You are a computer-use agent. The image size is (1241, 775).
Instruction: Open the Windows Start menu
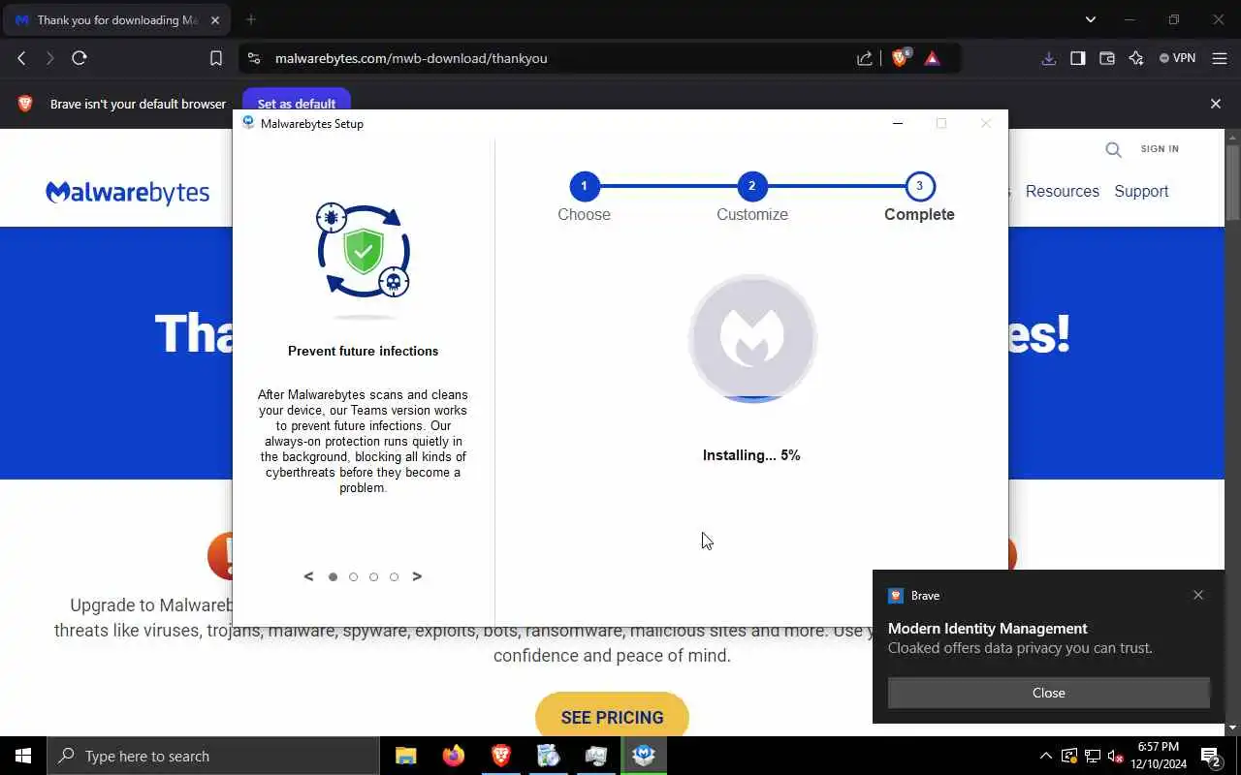(23, 756)
